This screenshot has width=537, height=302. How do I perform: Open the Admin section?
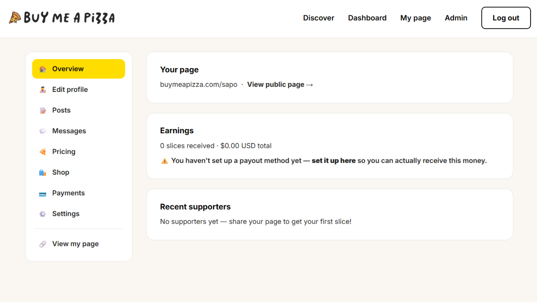pyautogui.click(x=456, y=18)
